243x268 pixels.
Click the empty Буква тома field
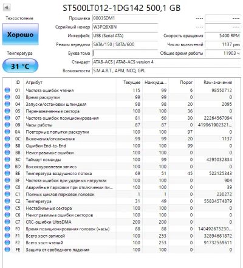coord(125,53)
